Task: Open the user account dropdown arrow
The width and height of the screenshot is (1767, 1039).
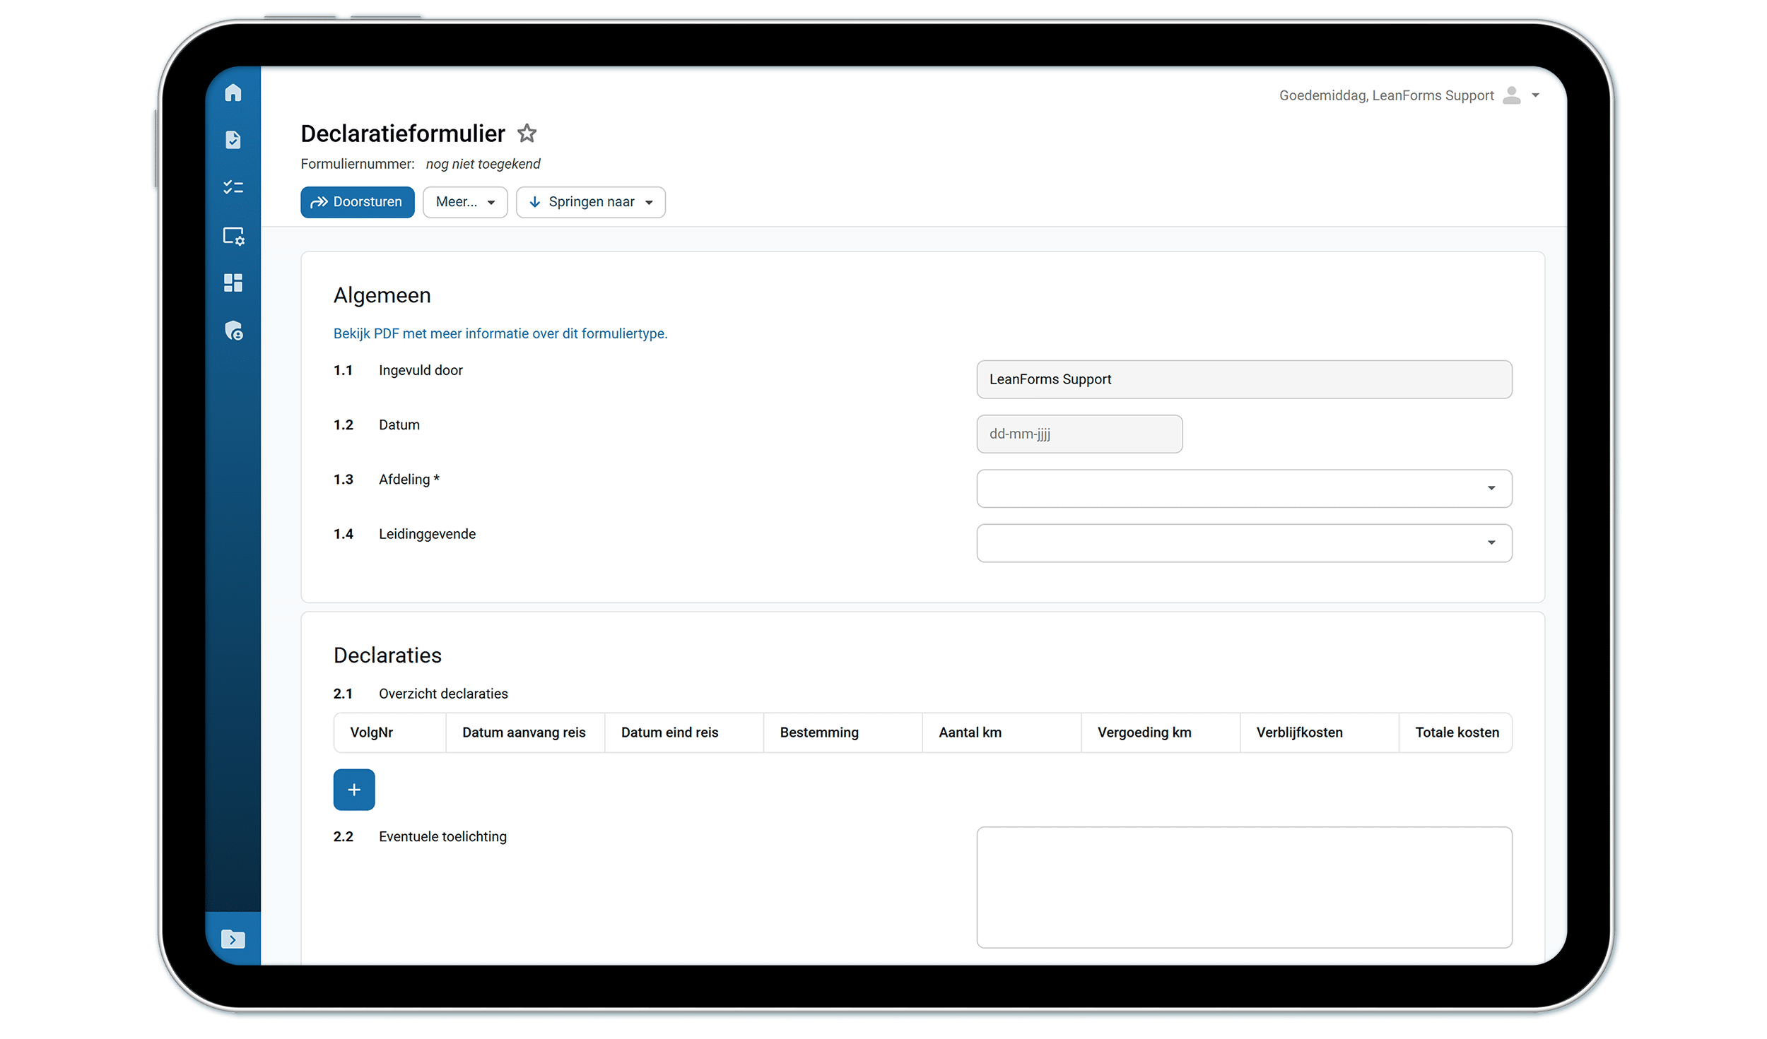Action: coord(1535,95)
